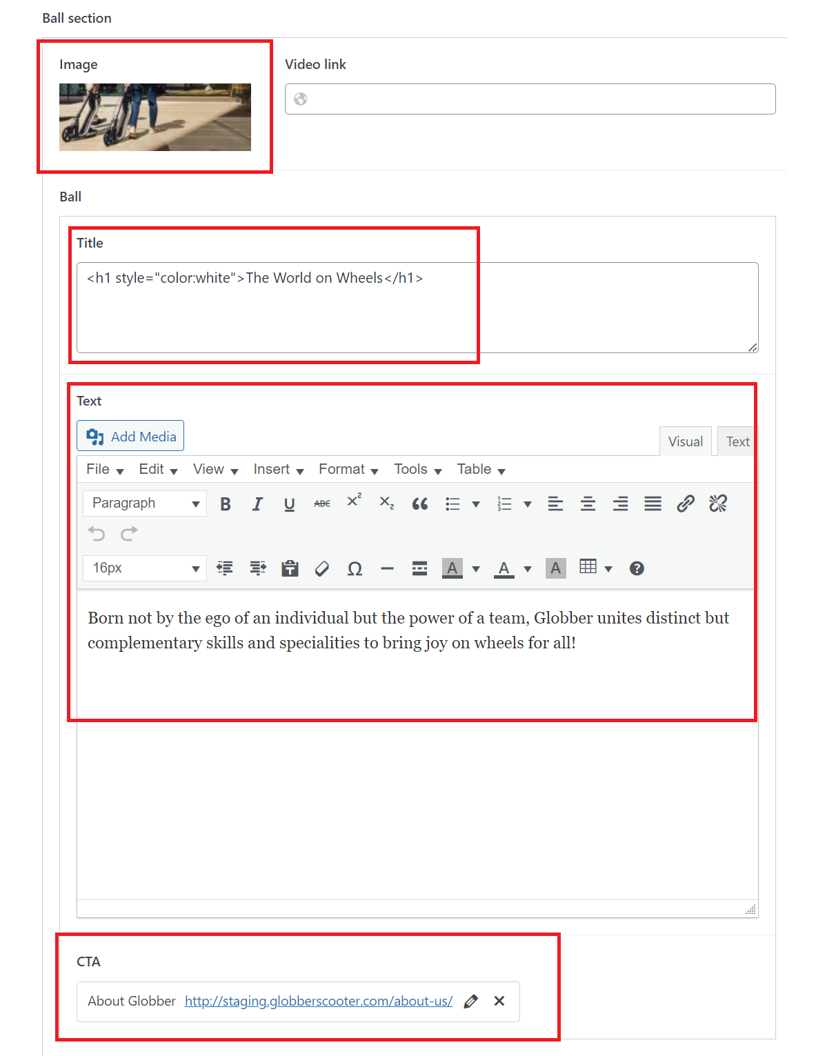Open the View menu
This screenshot has width=836, height=1056.
(215, 470)
